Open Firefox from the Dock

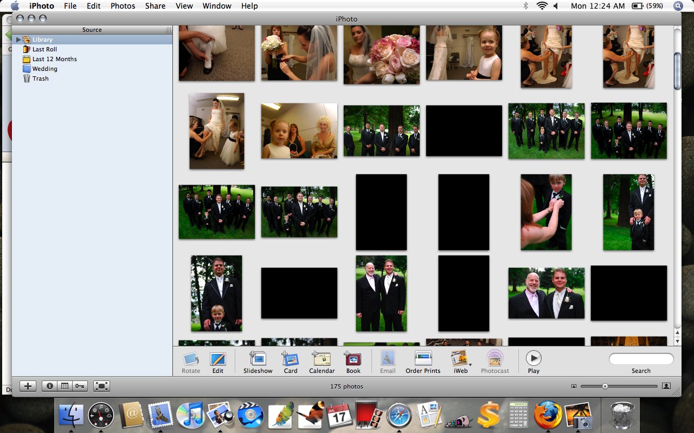click(x=548, y=415)
